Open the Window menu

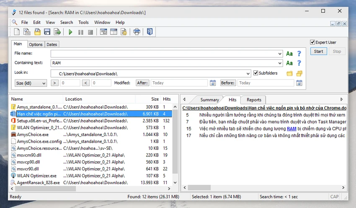point(102,22)
